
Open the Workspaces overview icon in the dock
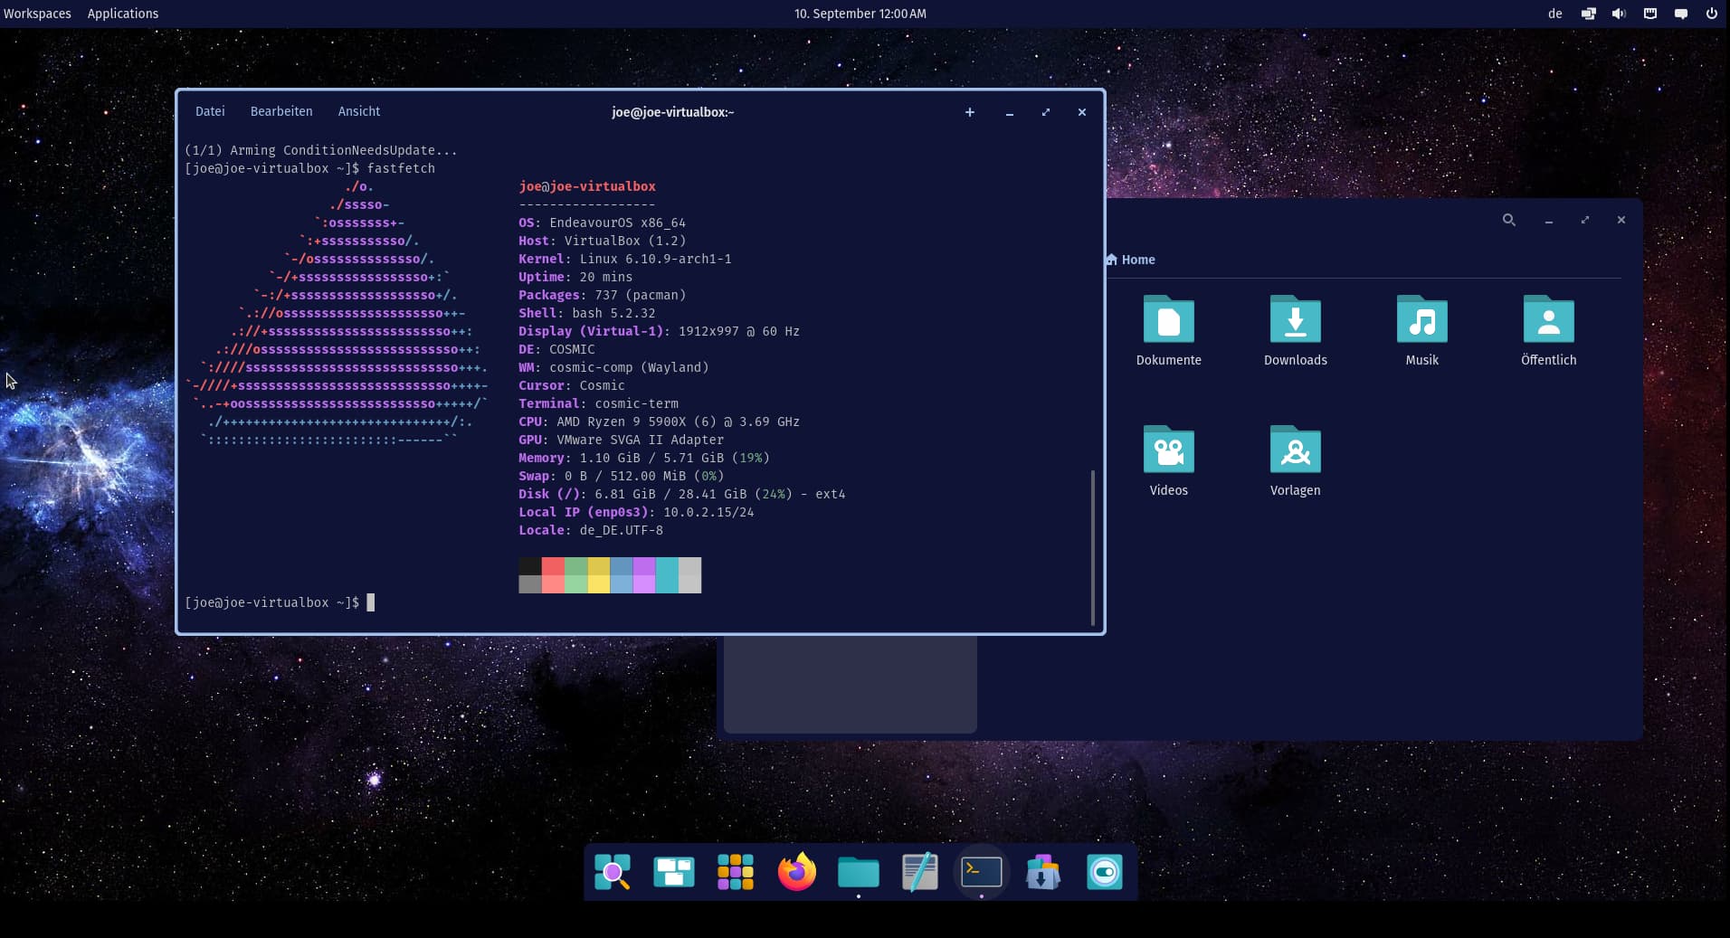click(674, 872)
